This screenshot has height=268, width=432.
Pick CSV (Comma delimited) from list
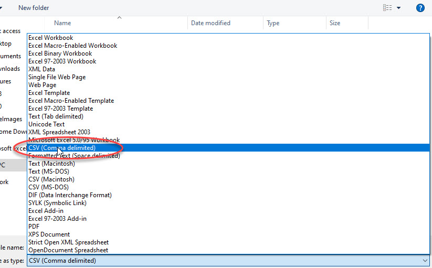tap(62, 148)
